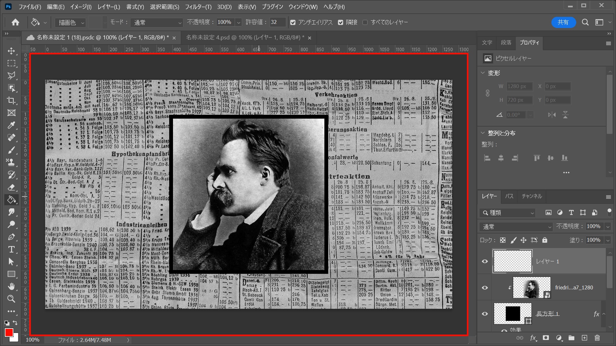The image size is (616, 346).
Task: Select the Dodge tool
Action: [11, 225]
